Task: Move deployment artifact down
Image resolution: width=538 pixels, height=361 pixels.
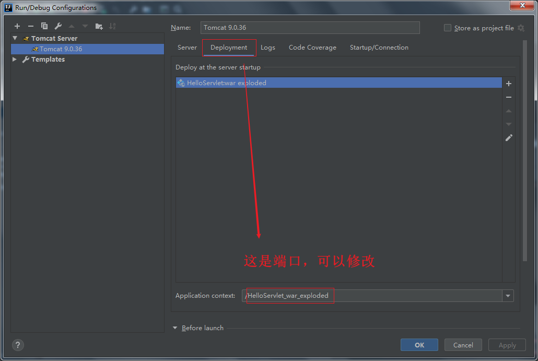Action: (509, 124)
